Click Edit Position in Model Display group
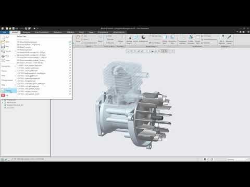This screenshot has height=187, width=250. point(155,43)
